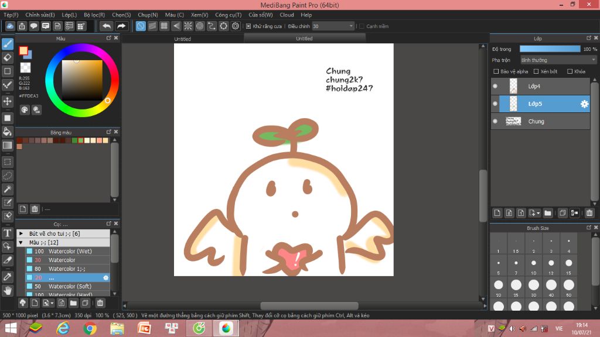Open Pha trộn blend mode dropdown
The width and height of the screenshot is (600, 337).
[558, 60]
